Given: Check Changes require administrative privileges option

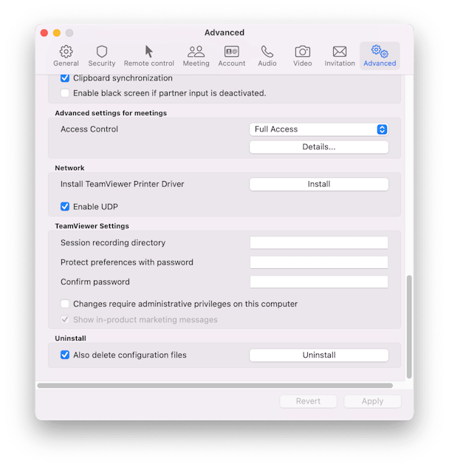Looking at the screenshot, I should [65, 304].
